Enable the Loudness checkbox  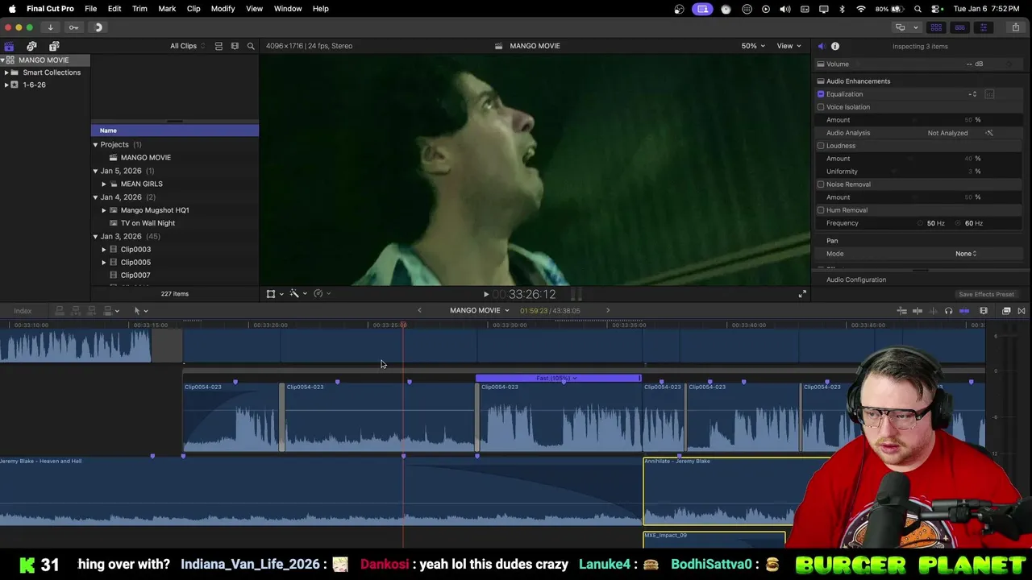821,146
